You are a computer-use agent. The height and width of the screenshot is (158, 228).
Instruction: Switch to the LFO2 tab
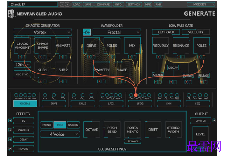click(x=140, y=104)
